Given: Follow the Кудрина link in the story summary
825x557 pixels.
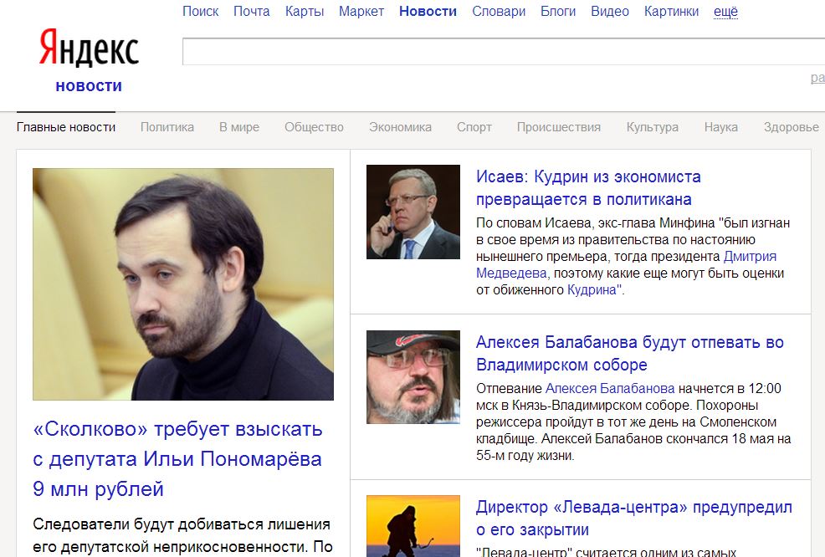Looking at the screenshot, I should 592,290.
